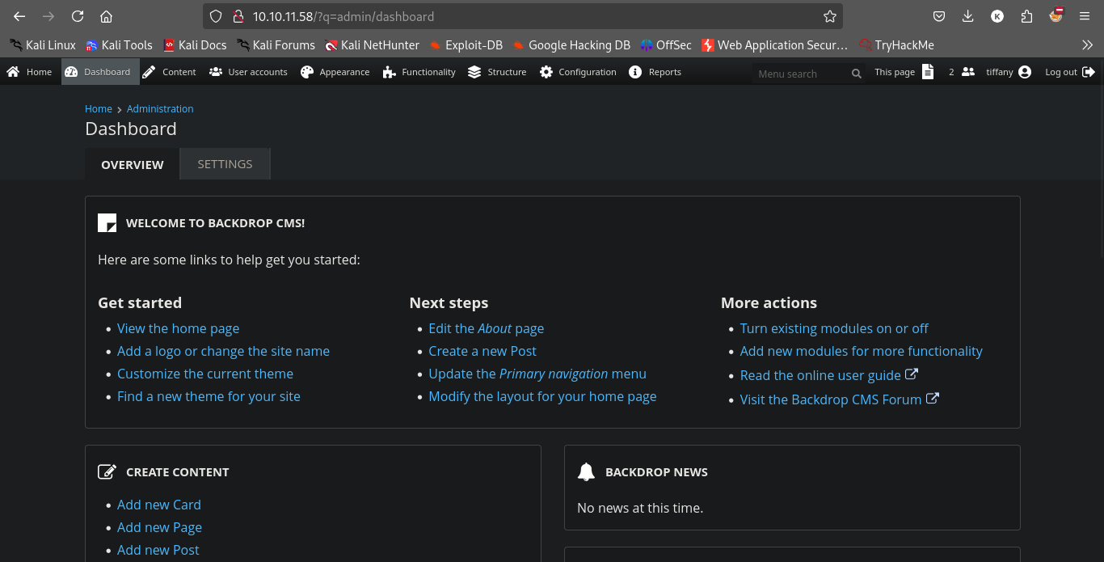Image resolution: width=1104 pixels, height=562 pixels.
Task: Click the Menu search input field
Action: pos(800,74)
